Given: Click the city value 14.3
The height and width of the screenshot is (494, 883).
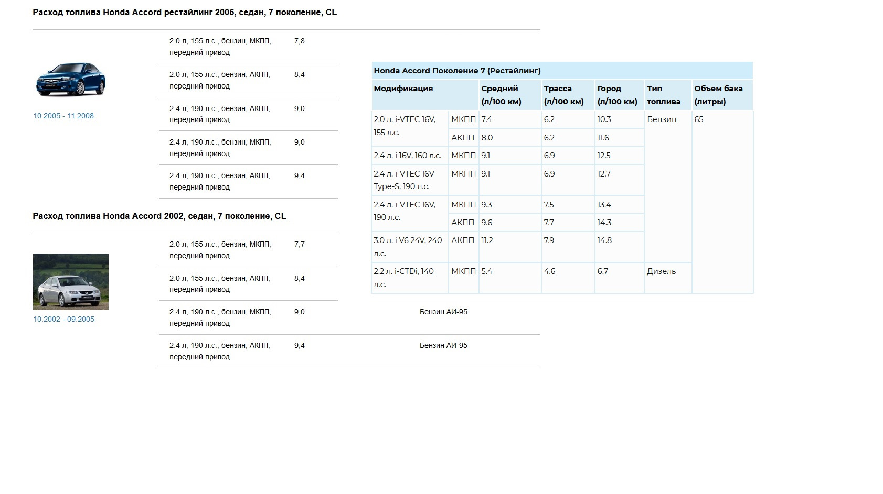Looking at the screenshot, I should [604, 223].
